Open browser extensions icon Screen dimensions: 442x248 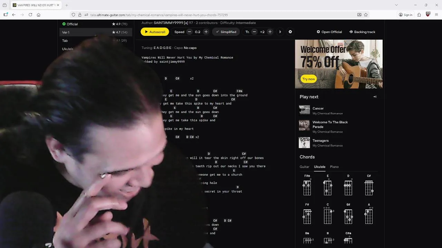pos(419,15)
